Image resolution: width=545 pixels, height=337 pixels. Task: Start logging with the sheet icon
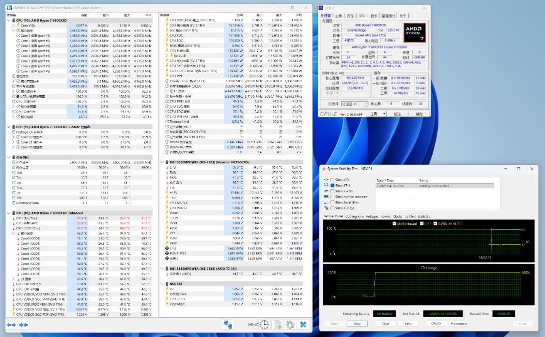click(x=277, y=324)
